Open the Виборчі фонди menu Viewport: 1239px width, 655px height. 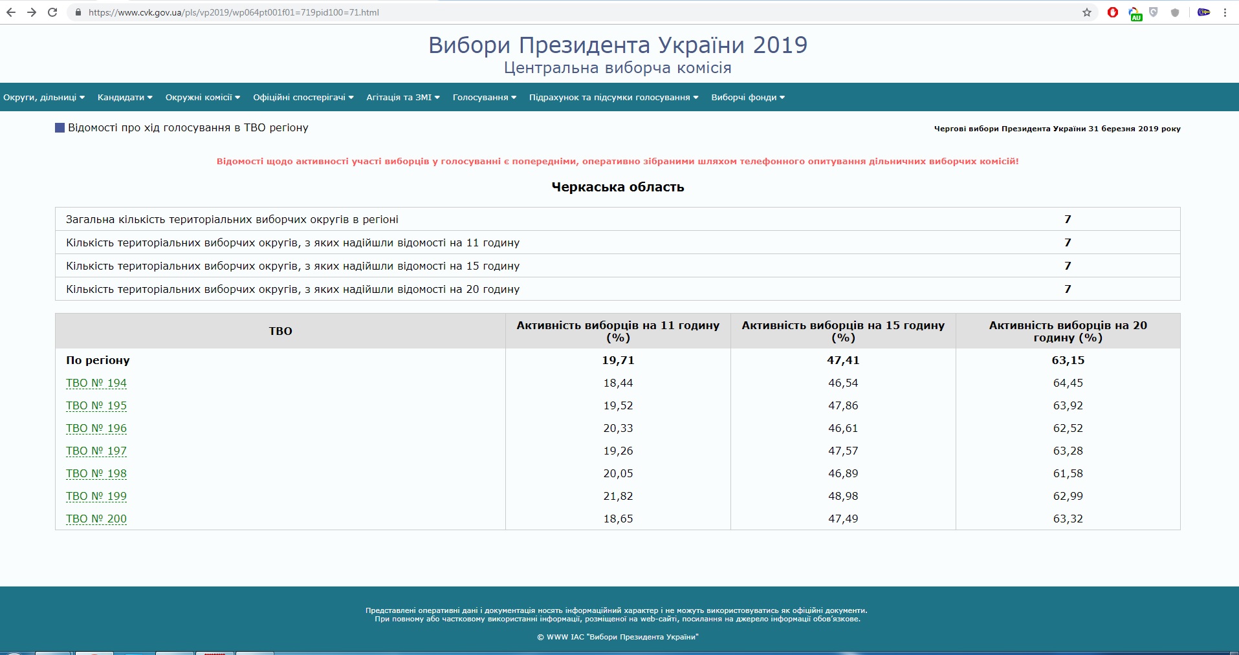[x=748, y=98]
